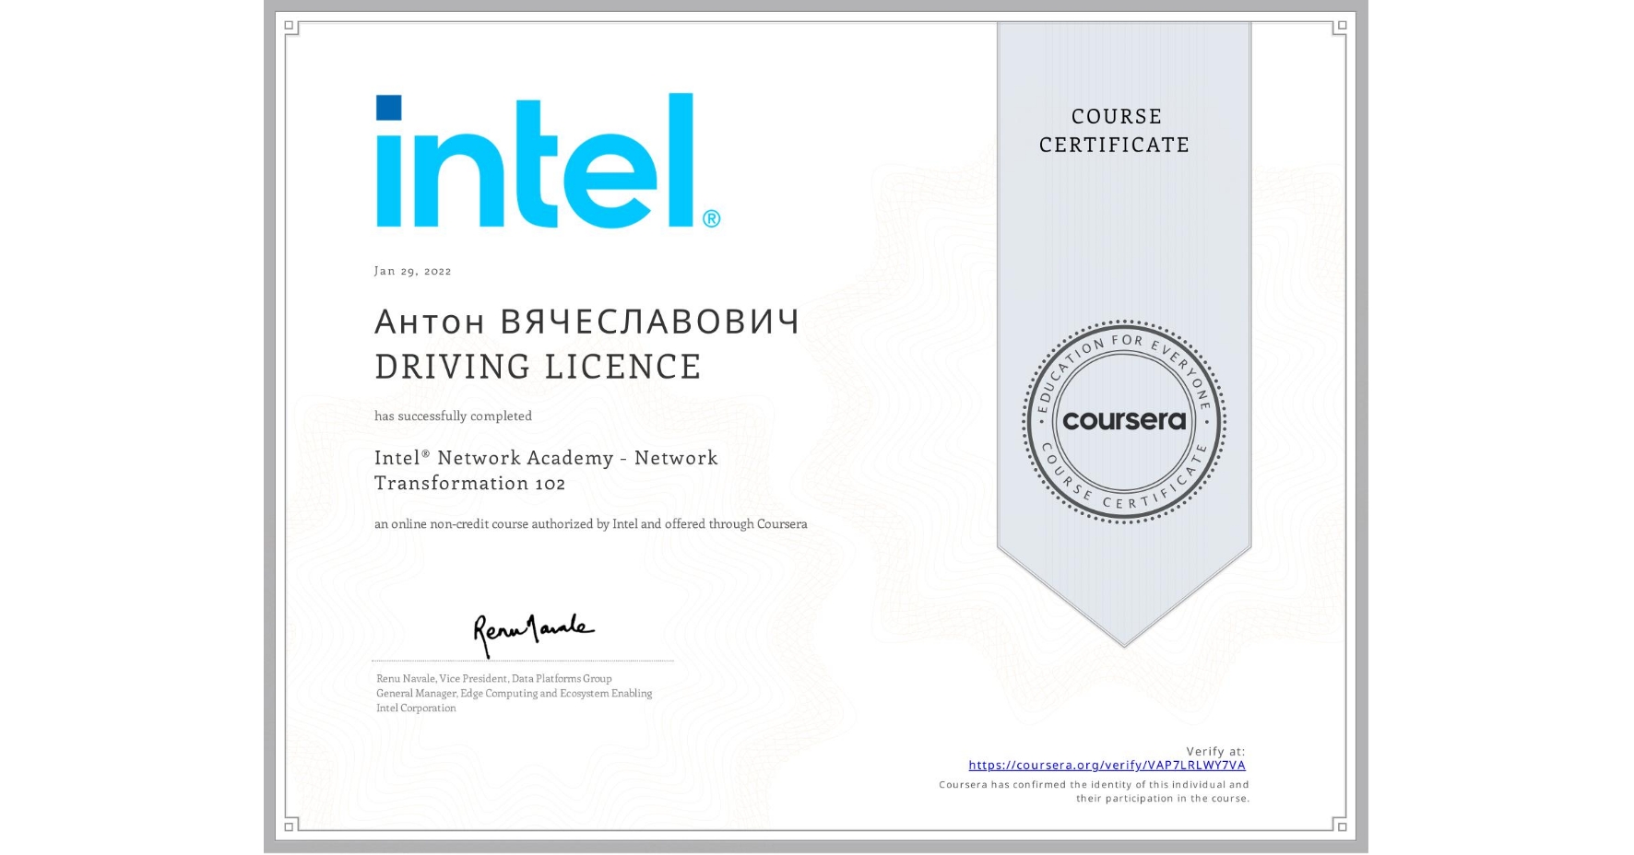
Task: Click the bottom-left corner square mark
Action: point(289,828)
